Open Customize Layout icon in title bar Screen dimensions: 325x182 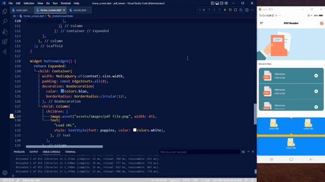226,4
